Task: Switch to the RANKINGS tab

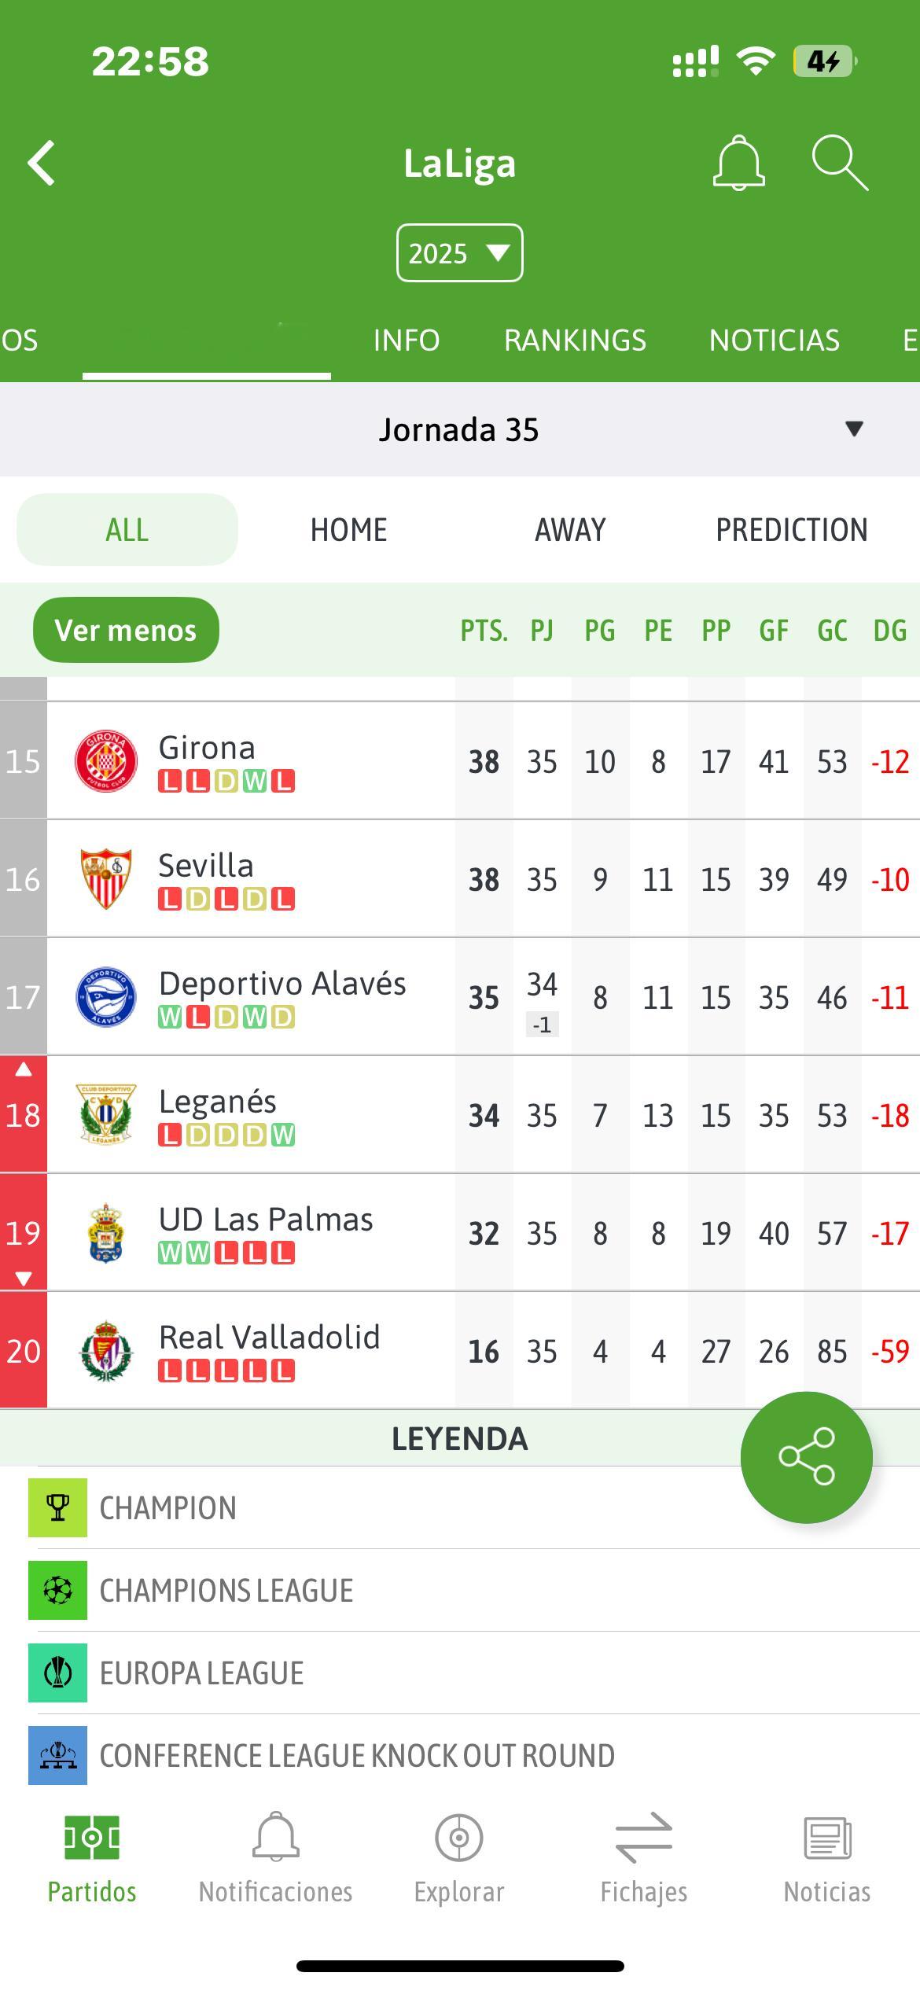Action: pyautogui.click(x=575, y=340)
